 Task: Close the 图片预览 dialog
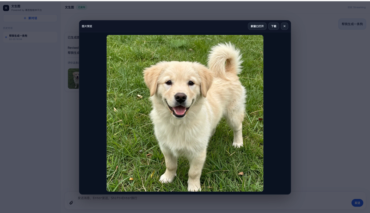pyautogui.click(x=284, y=26)
